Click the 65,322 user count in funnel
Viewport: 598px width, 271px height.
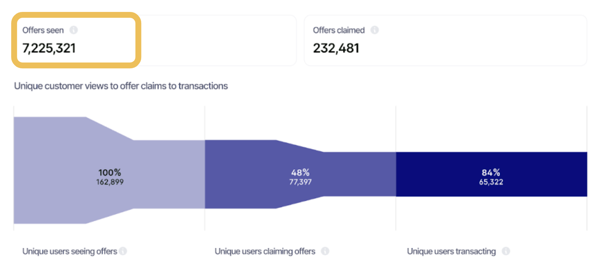pos(491,182)
